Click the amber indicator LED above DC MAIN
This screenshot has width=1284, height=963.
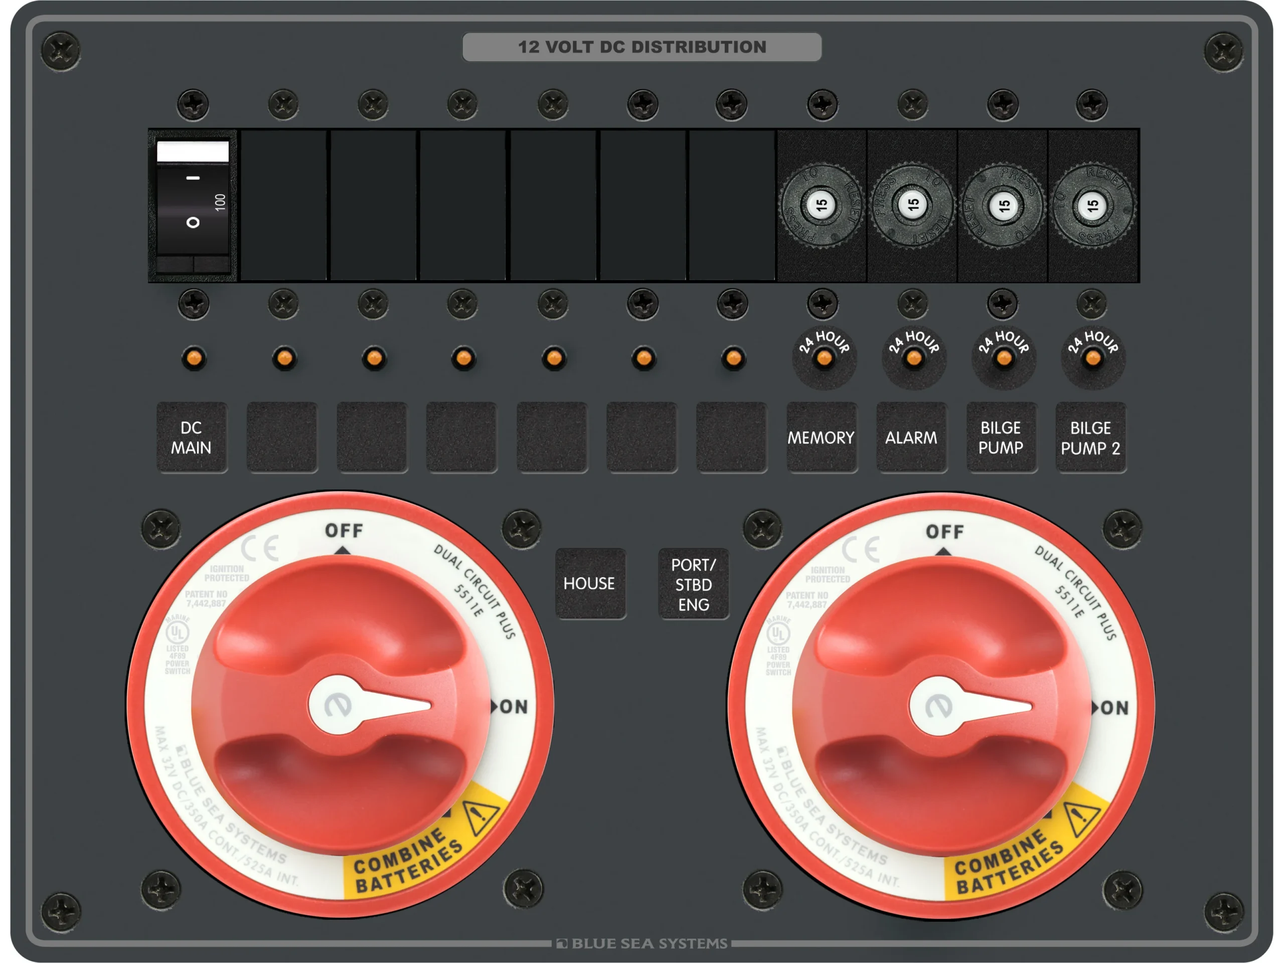point(194,358)
